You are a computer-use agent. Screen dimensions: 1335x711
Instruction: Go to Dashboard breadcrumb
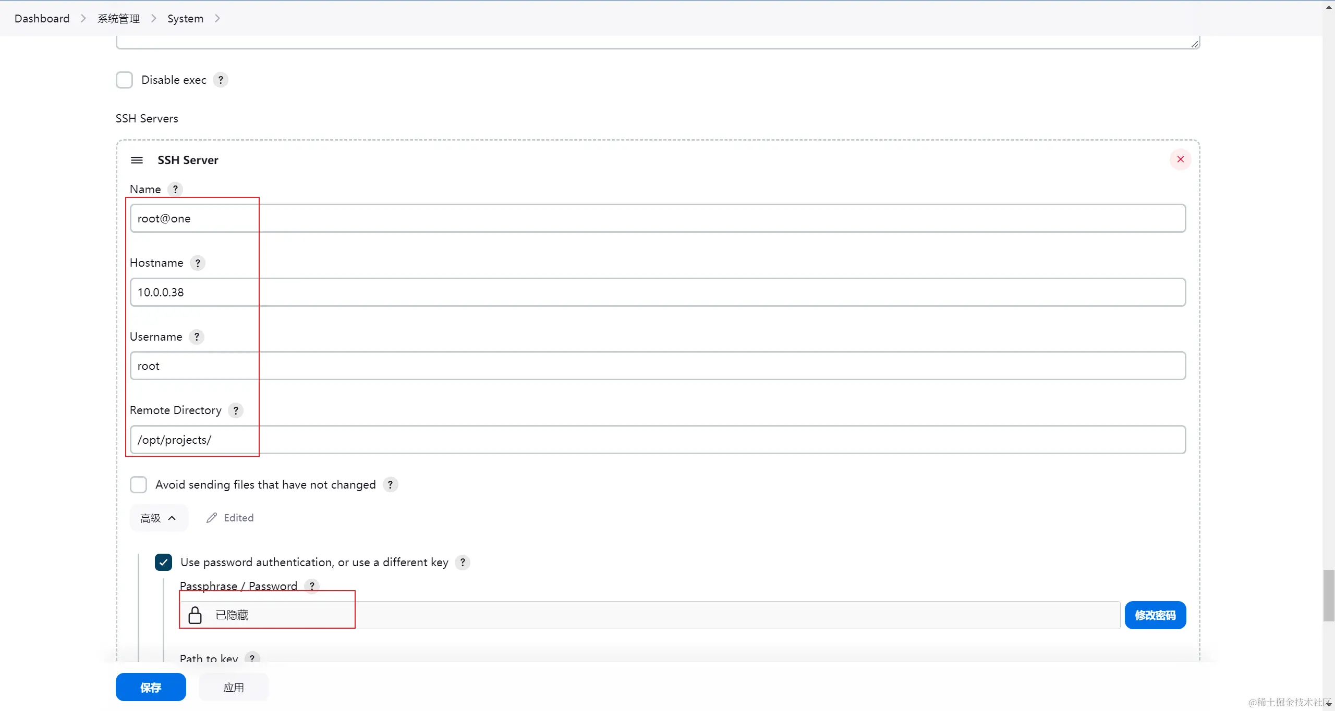click(42, 19)
